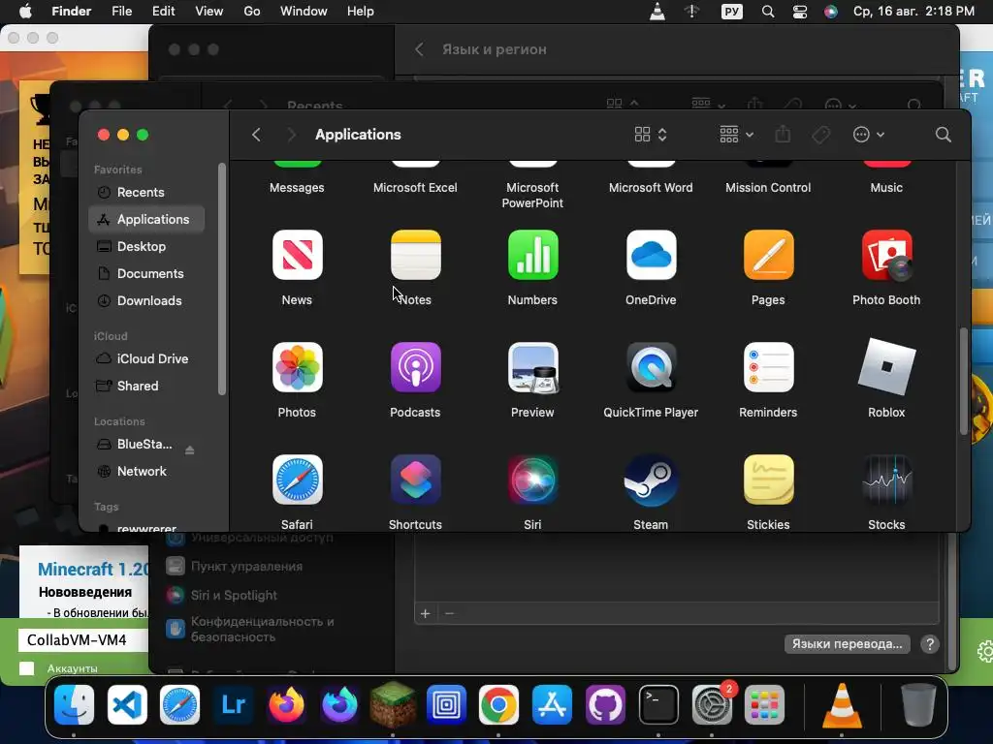Screen dimensions: 993x744
Task: Go back in Finder window
Action: (256, 135)
